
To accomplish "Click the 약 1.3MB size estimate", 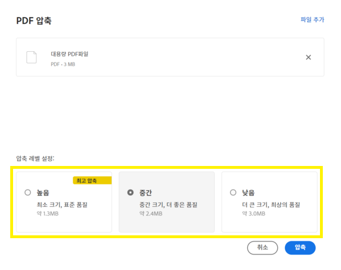I will [x=48, y=214].
